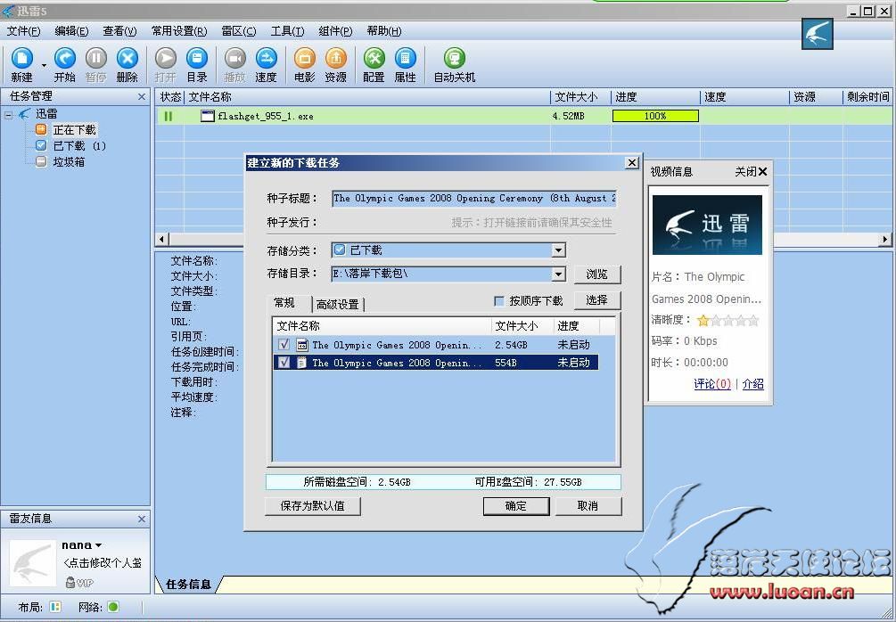Toggle the 按顺序下载 checkbox

[x=499, y=300]
